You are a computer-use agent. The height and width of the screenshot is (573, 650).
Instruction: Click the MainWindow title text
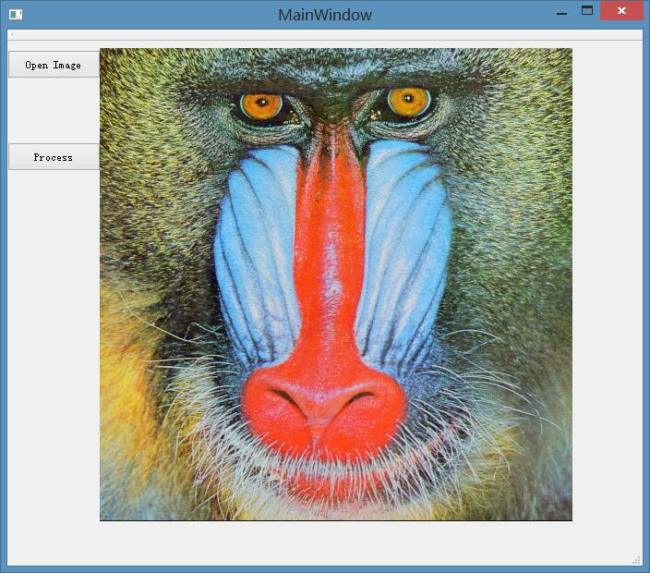click(325, 15)
